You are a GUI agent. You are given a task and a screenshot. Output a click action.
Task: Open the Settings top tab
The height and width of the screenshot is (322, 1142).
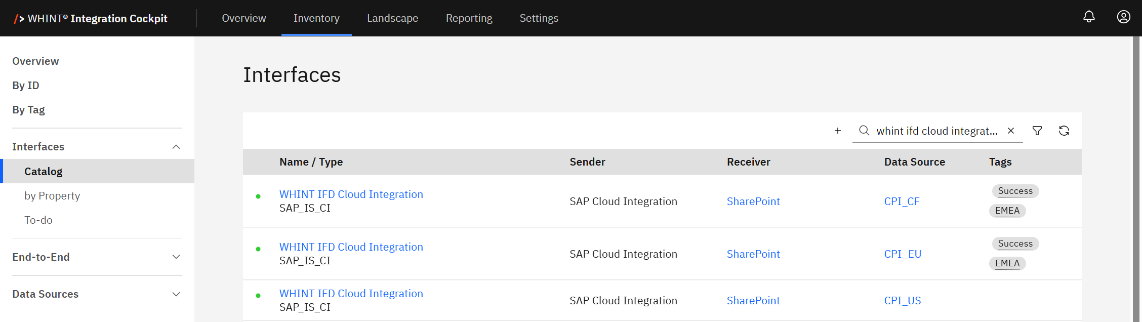[x=539, y=18]
